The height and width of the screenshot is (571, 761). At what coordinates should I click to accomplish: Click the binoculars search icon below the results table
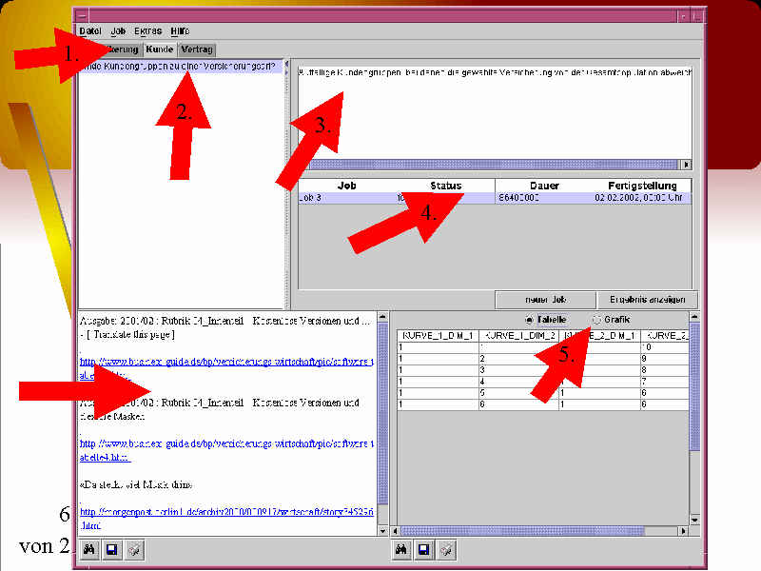pos(401,549)
